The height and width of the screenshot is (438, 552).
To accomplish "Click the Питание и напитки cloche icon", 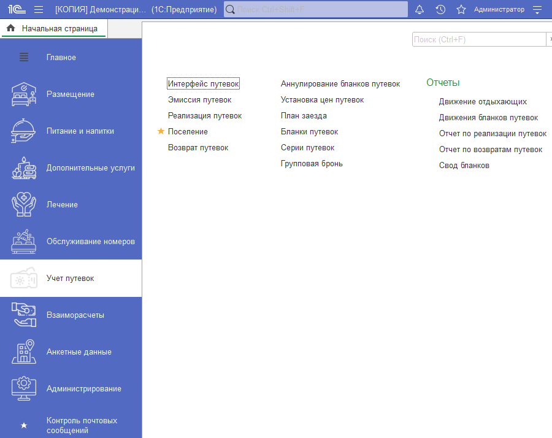I will coord(24,131).
